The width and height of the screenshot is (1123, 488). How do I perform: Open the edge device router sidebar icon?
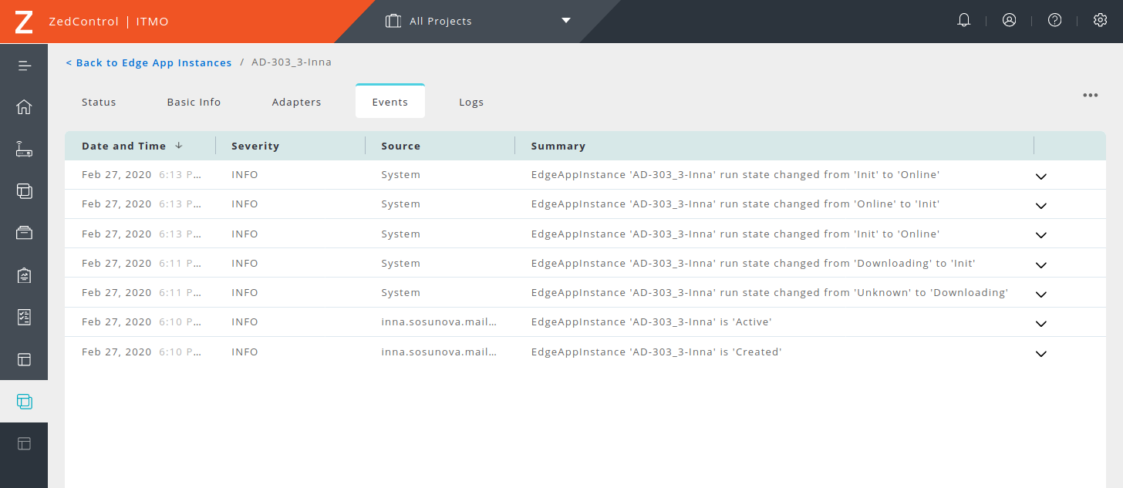click(x=24, y=150)
